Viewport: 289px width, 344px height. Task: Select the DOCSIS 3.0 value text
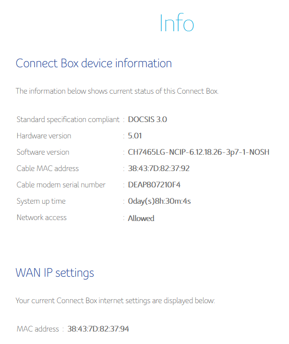(147, 119)
